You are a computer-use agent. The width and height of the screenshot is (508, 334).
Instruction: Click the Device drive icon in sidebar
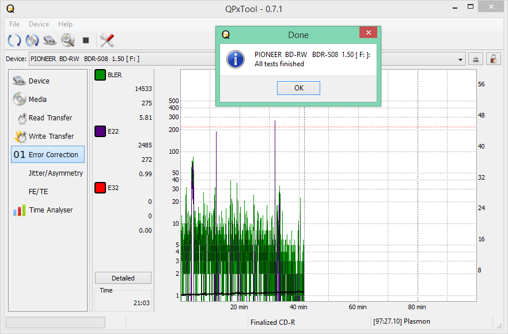(x=19, y=81)
